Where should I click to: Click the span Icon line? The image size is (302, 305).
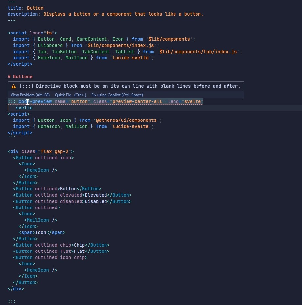click(42, 232)
